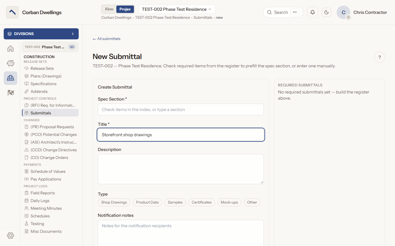
Task: Expand the Divisions panel
Action: (41, 34)
